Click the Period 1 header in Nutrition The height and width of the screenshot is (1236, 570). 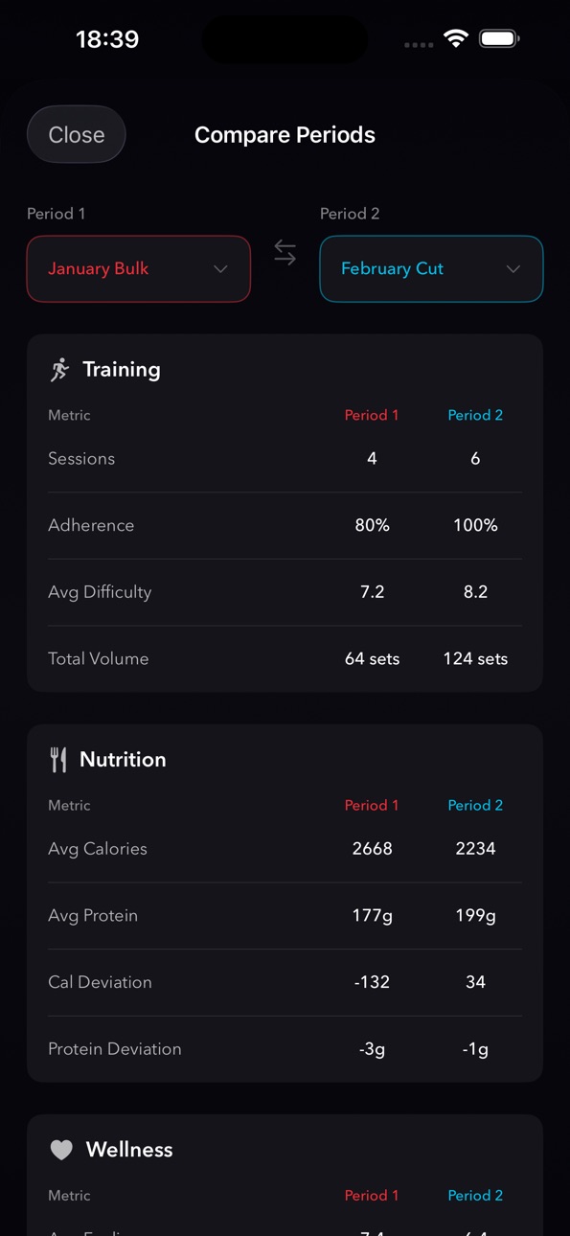pos(372,806)
